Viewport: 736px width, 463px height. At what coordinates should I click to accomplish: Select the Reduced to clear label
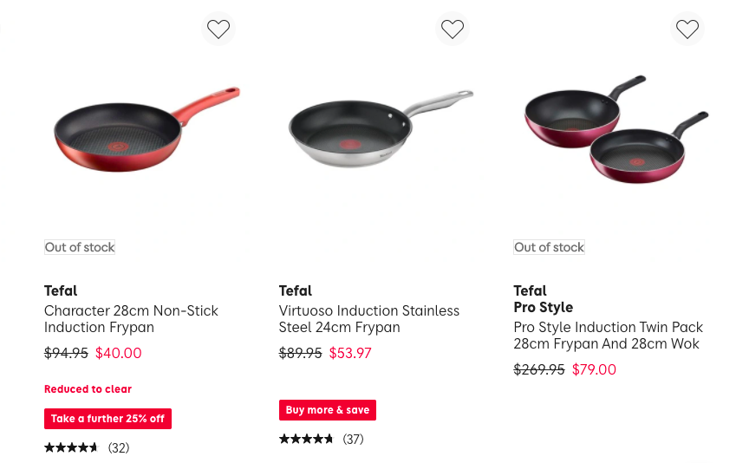coord(88,389)
